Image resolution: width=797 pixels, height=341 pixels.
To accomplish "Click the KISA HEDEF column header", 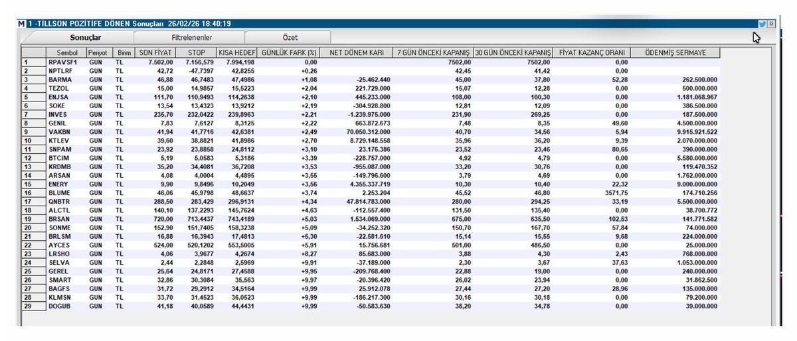I will click(238, 52).
